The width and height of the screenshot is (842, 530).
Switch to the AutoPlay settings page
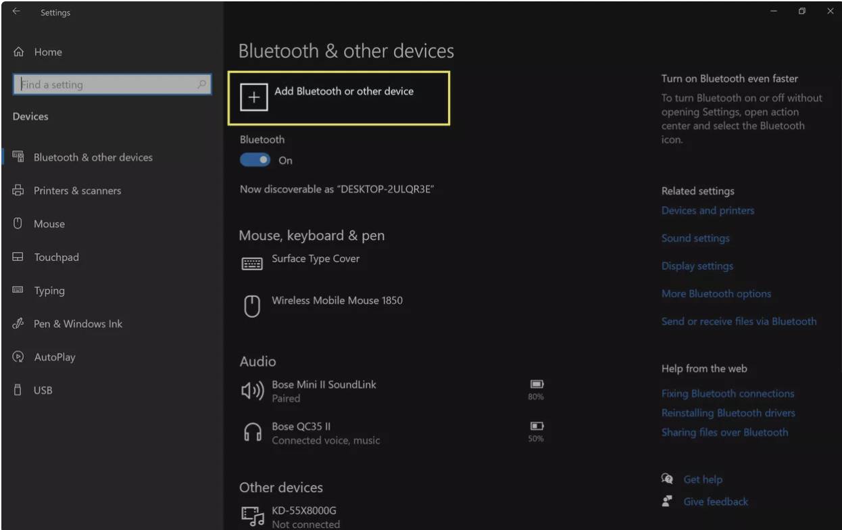tap(55, 357)
